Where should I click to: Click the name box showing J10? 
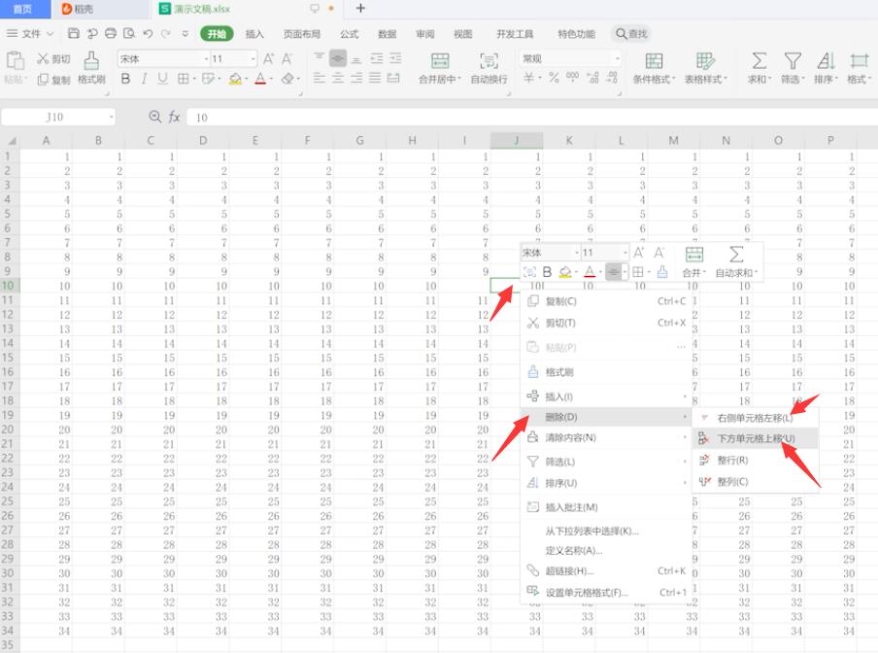tap(58, 117)
